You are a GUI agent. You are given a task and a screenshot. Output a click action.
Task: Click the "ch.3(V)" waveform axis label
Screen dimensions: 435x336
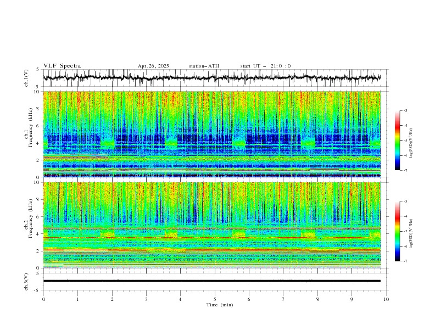(26, 282)
